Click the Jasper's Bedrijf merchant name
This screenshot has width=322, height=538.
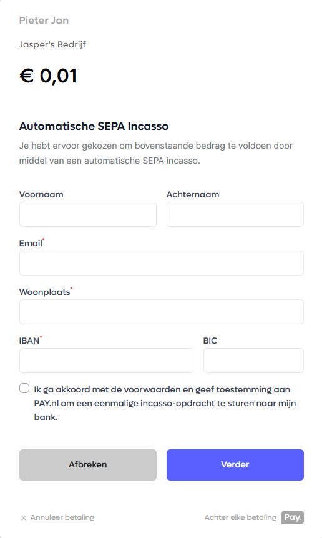click(x=52, y=44)
